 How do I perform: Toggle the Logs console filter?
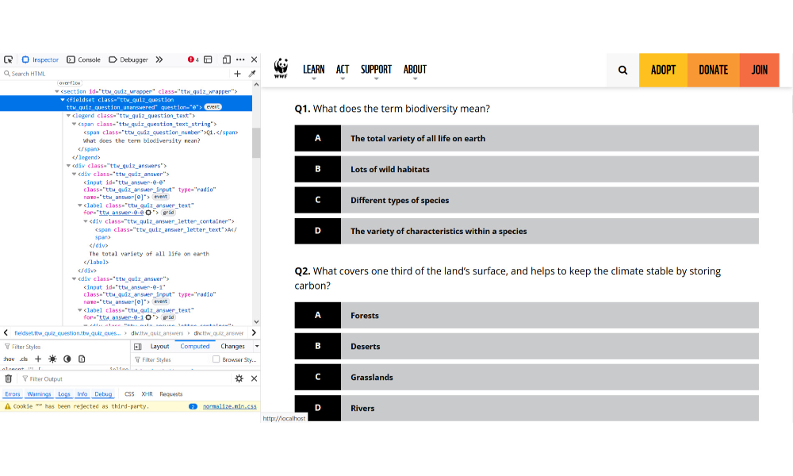click(x=64, y=394)
